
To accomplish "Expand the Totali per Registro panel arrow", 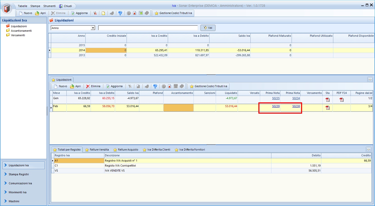I will (x=369, y=150).
